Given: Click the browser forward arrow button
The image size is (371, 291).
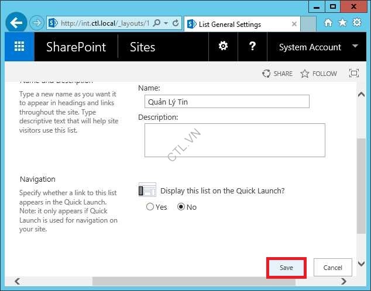Looking at the screenshot, I should tap(36, 23).
